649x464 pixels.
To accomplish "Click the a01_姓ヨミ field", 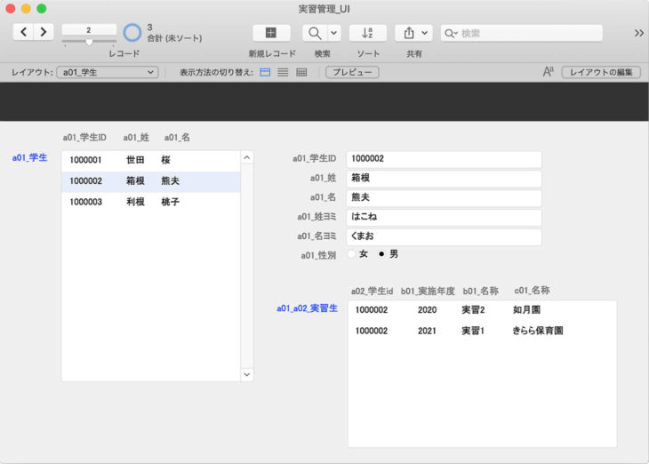I will pos(443,217).
